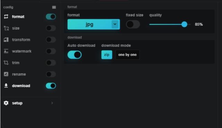The image size is (222, 128).
Task: Enable the watermark toggle
Action: pyautogui.click(x=51, y=51)
